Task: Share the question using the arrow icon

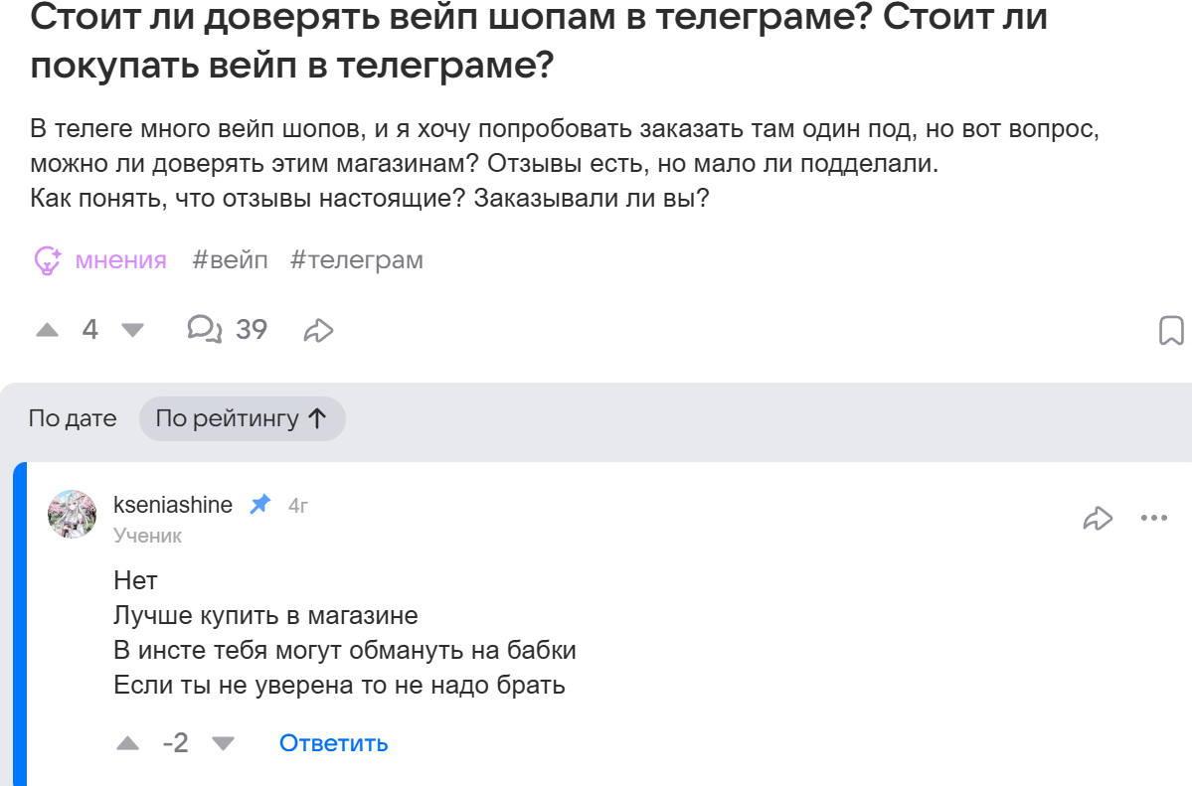Action: click(x=318, y=330)
